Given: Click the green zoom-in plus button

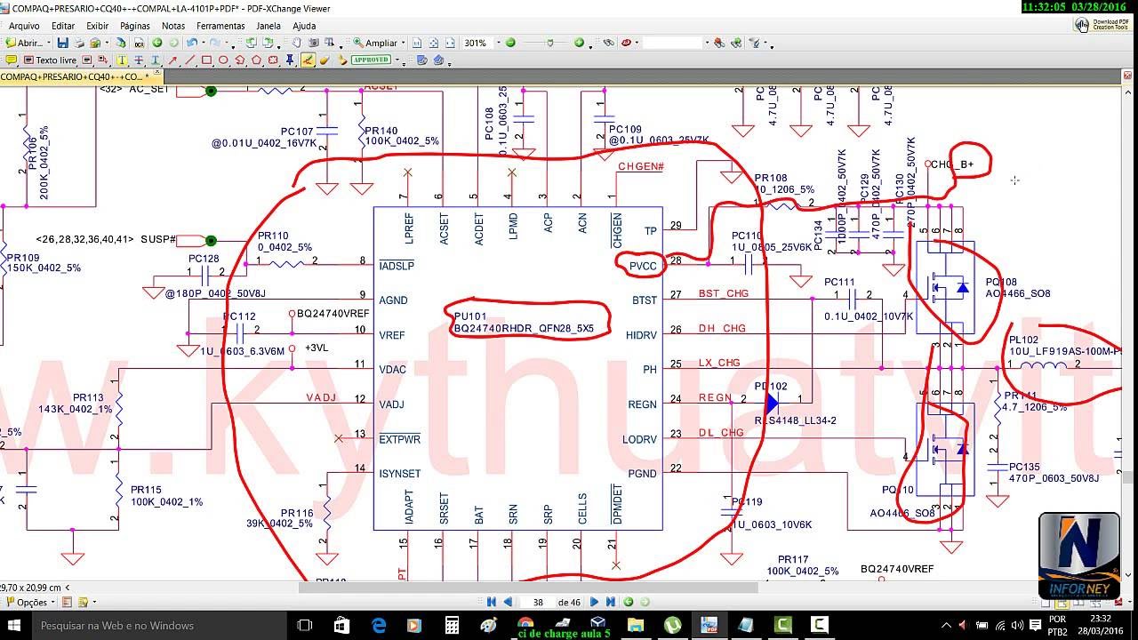Looking at the screenshot, I should 579,43.
